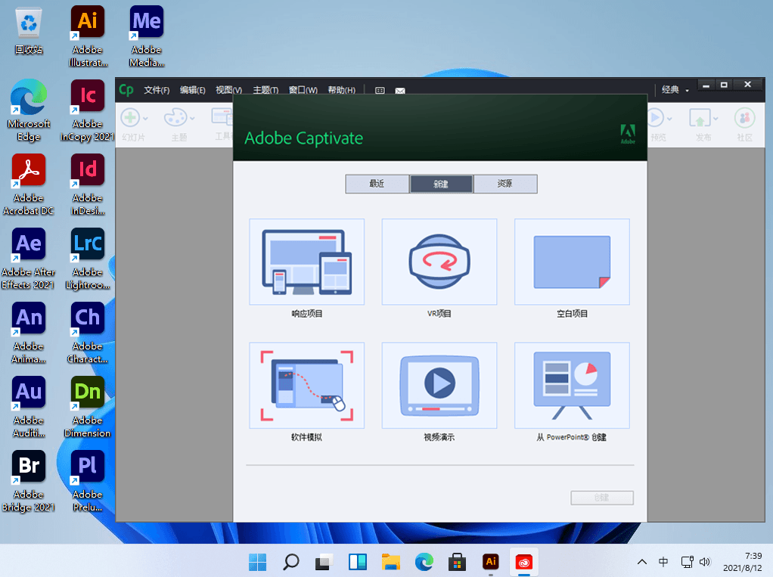This screenshot has width=773, height=577.
Task: Switch to the 新建 (New) tab
Action: (x=441, y=184)
